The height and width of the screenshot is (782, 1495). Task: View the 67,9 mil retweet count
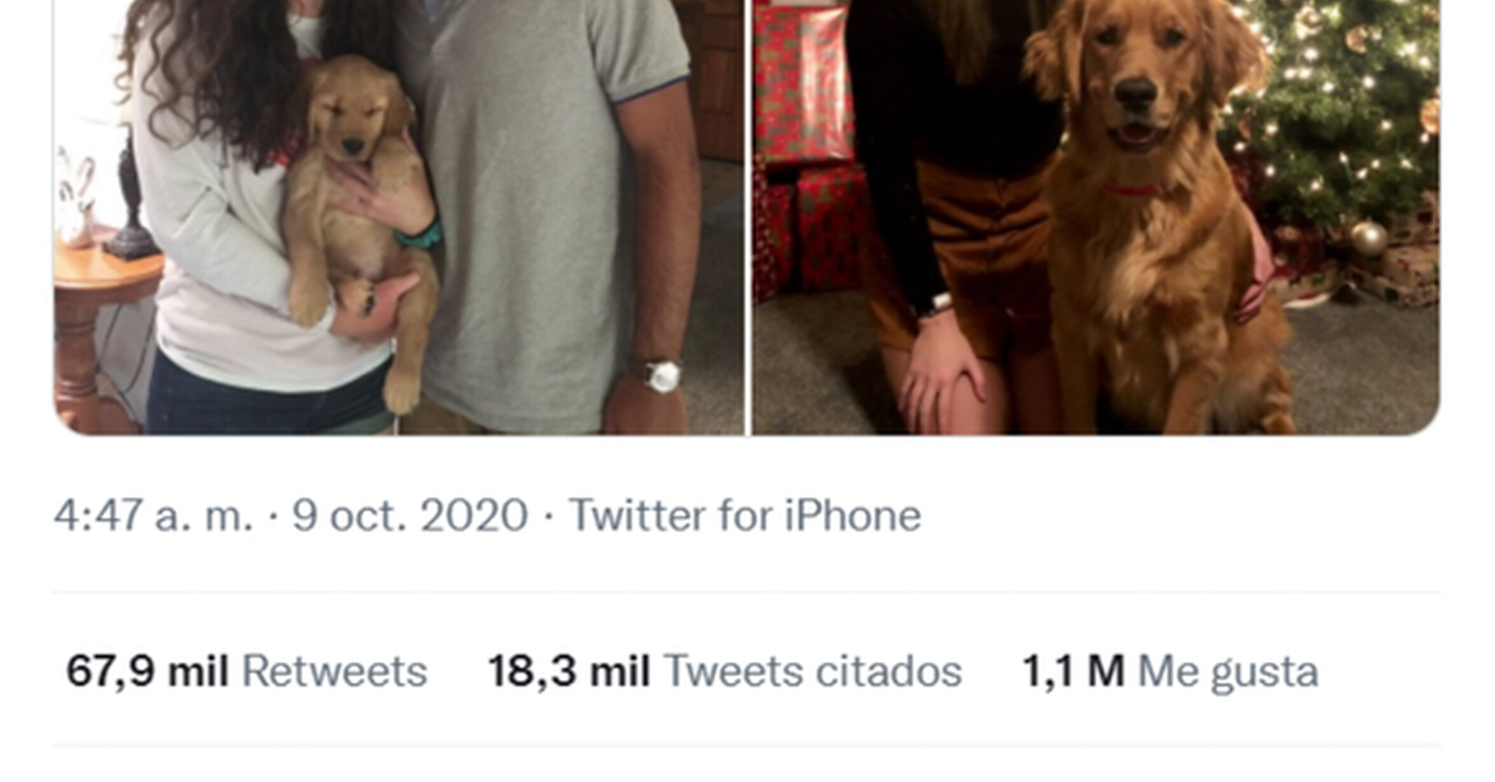coord(147,671)
